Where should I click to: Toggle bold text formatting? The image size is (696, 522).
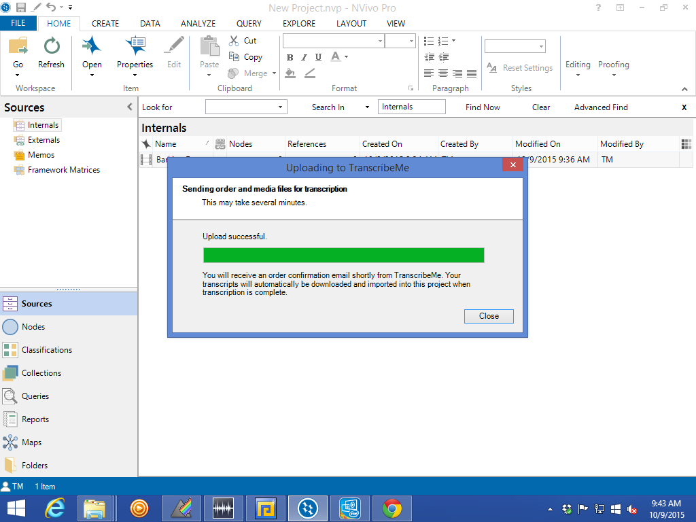[x=290, y=58]
